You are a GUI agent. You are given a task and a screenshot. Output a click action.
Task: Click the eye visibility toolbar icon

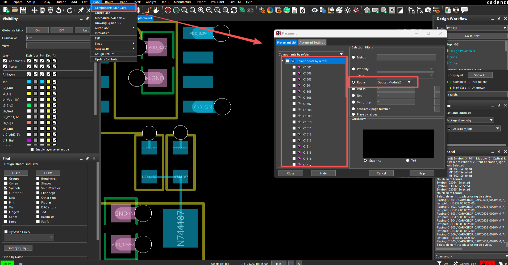(x=314, y=10)
